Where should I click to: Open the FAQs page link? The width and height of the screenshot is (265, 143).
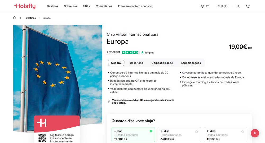tap(86, 6)
